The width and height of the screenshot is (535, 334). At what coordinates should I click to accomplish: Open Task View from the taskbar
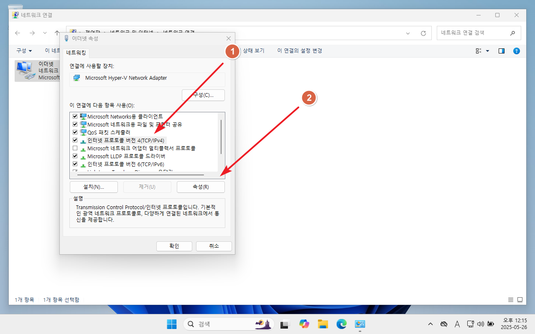(286, 324)
